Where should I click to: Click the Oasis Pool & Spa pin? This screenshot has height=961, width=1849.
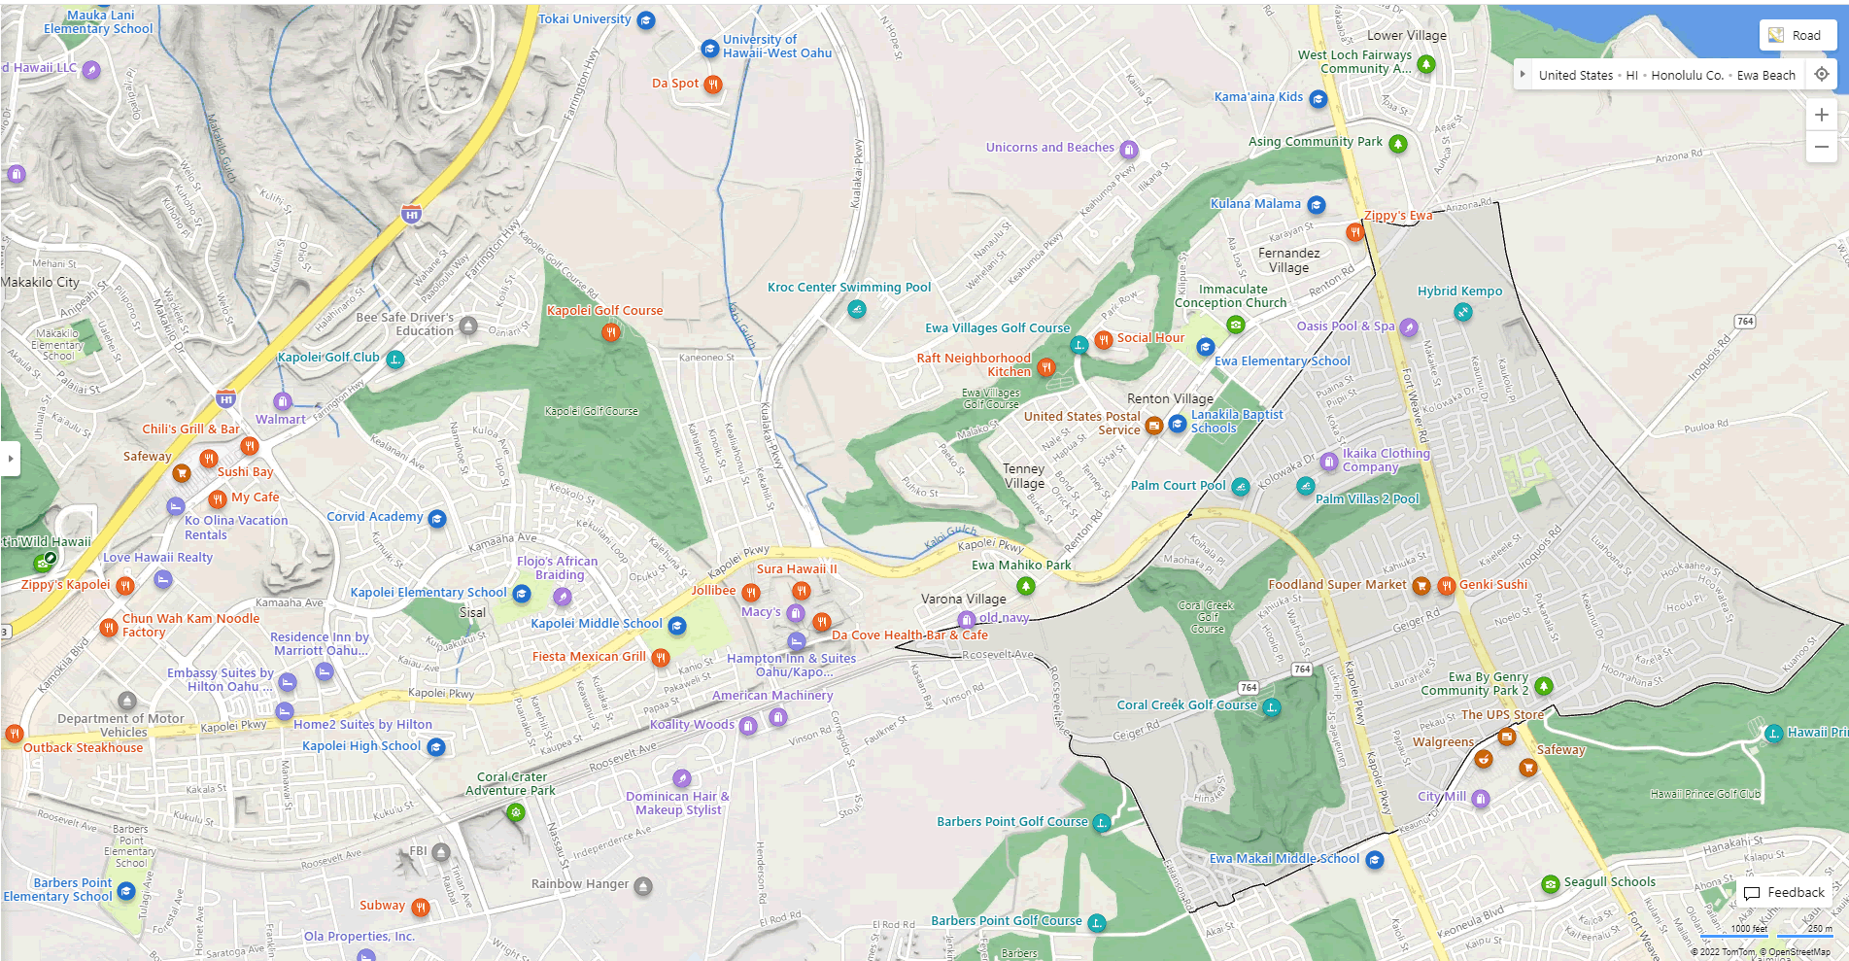tap(1410, 326)
